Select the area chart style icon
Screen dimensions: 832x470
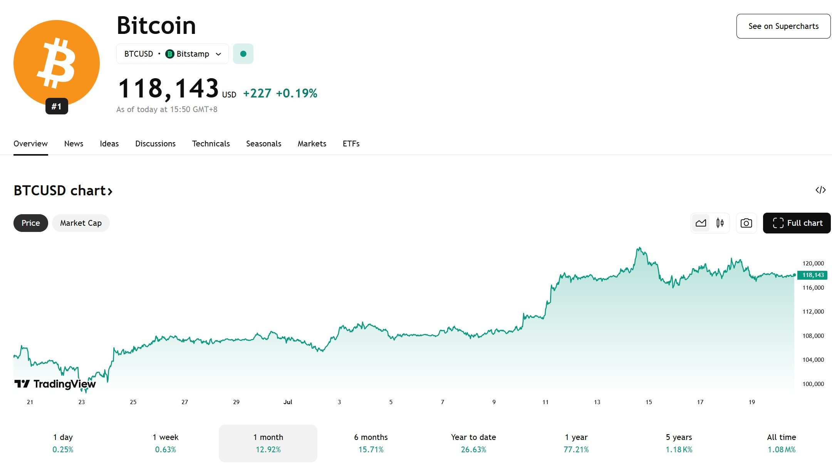[x=701, y=223]
